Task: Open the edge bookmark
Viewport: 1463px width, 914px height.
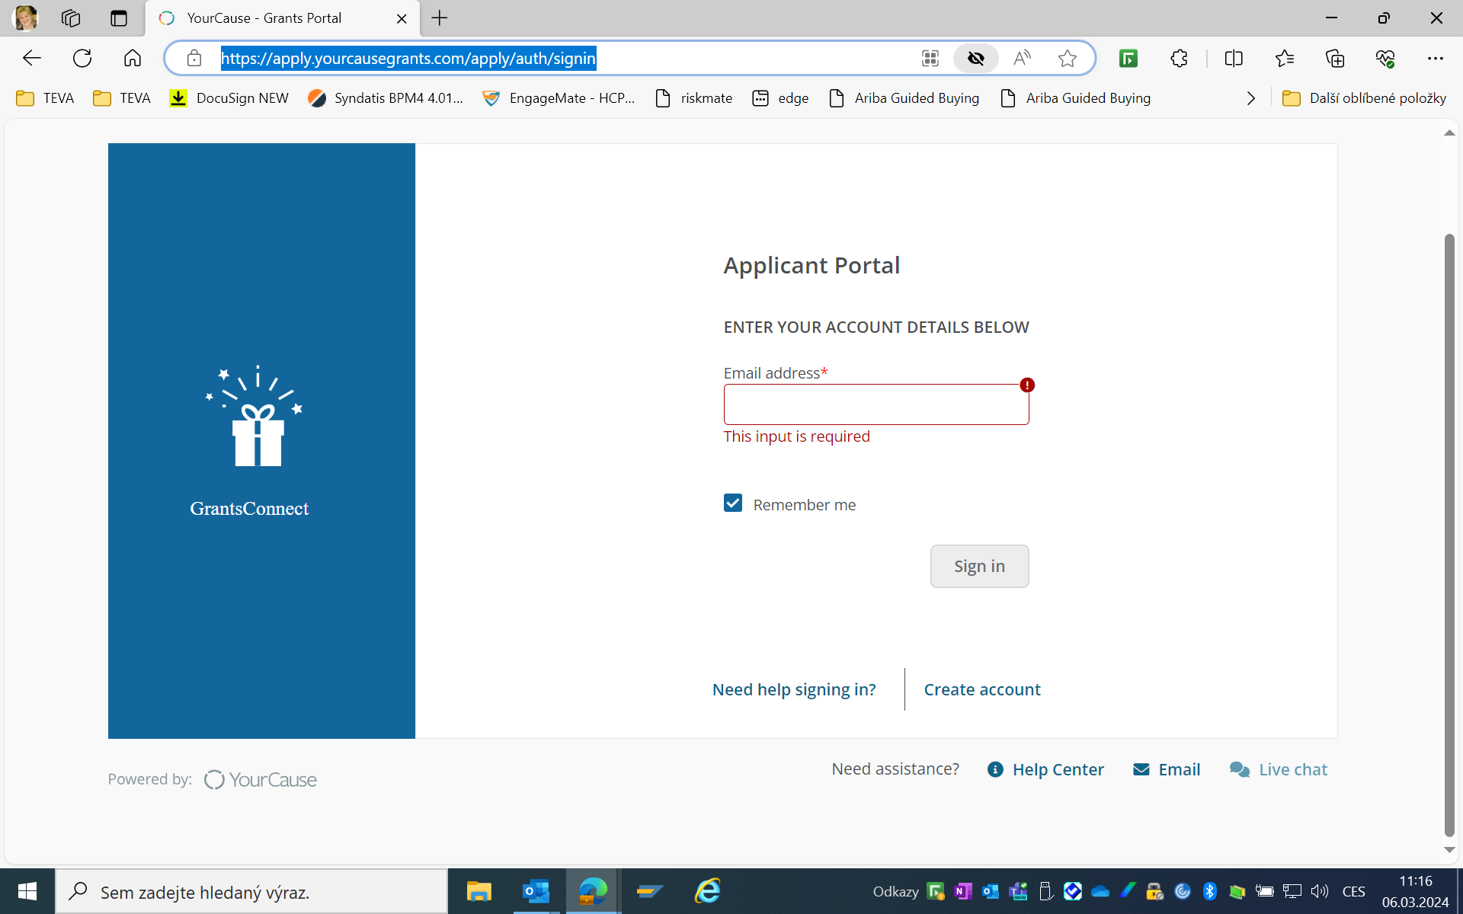Action: click(x=781, y=98)
